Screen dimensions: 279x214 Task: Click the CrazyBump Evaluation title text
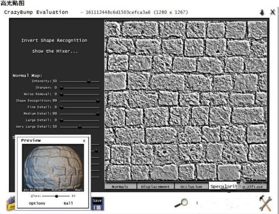(36, 12)
